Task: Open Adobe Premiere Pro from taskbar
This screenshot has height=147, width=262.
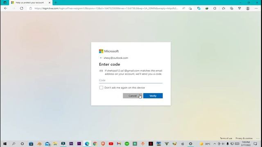Action: [79, 143]
